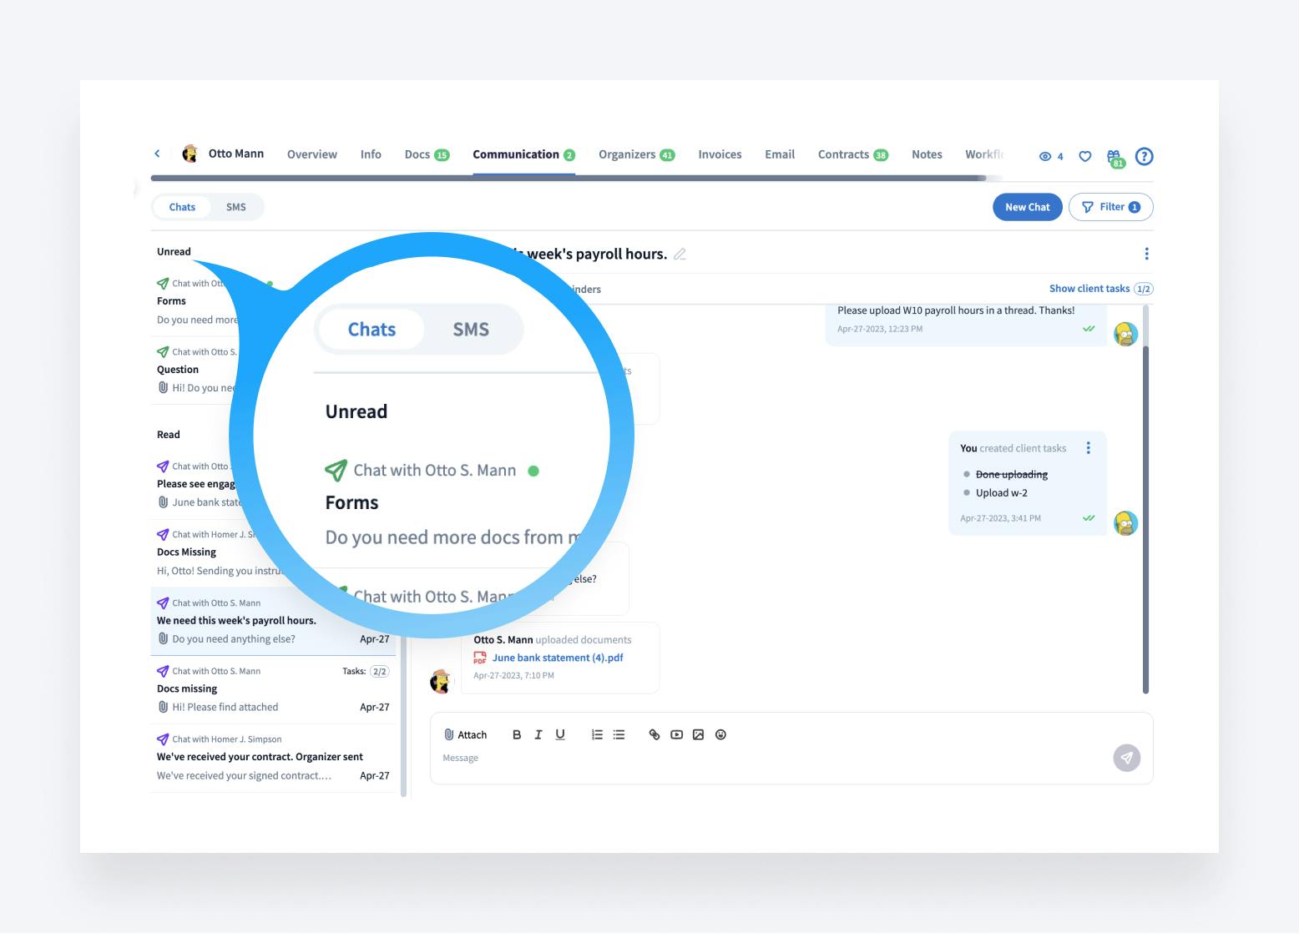Open three-dot menu on client tasks card
The height and width of the screenshot is (943, 1299).
[1088, 448]
